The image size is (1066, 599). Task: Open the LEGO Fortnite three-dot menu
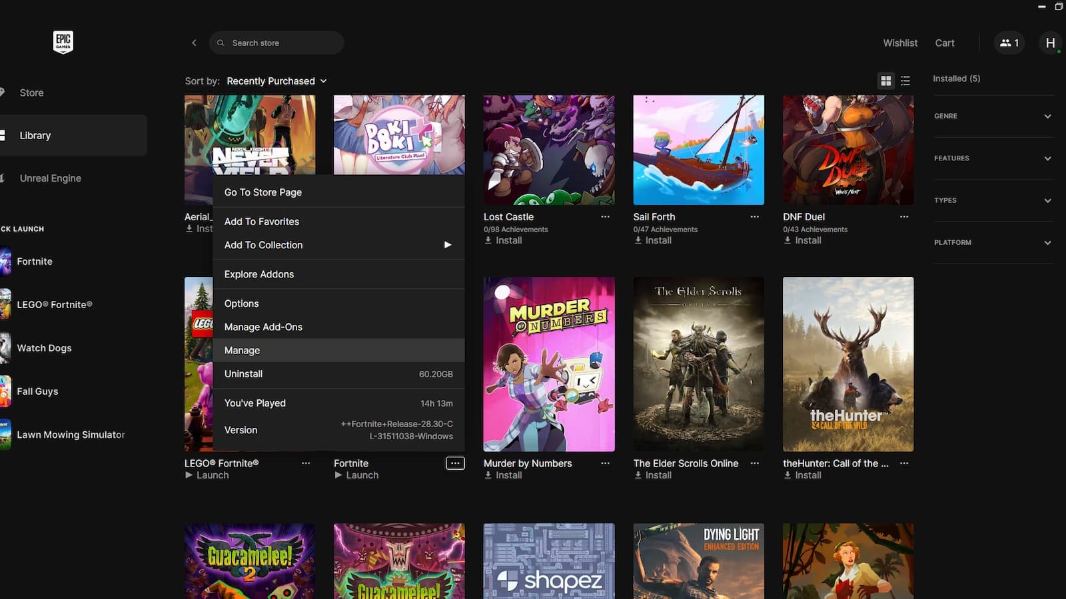tap(306, 463)
